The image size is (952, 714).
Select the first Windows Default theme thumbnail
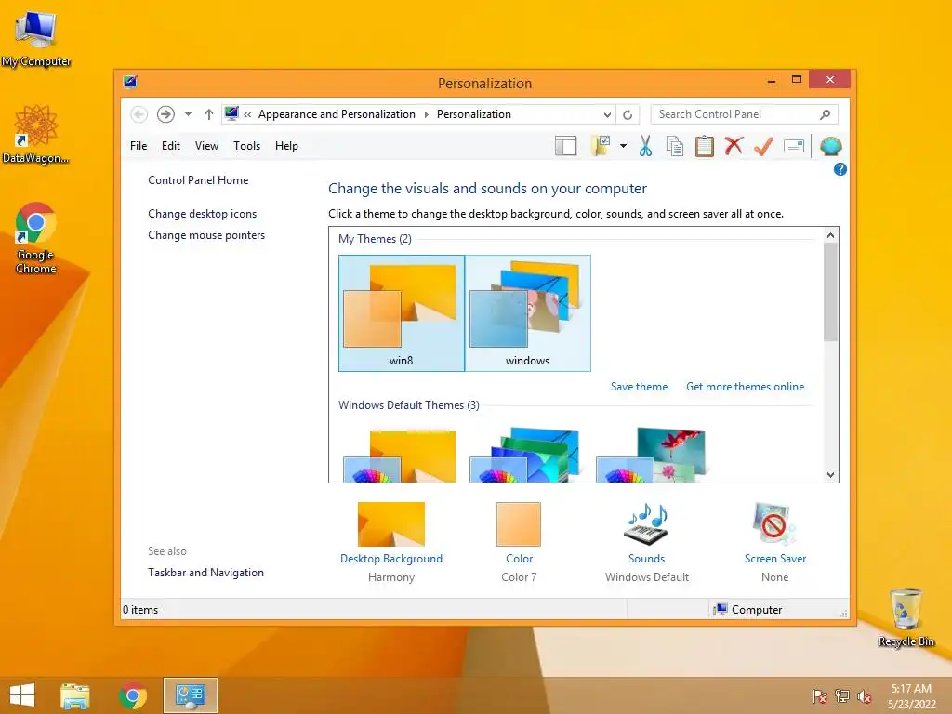(400, 456)
